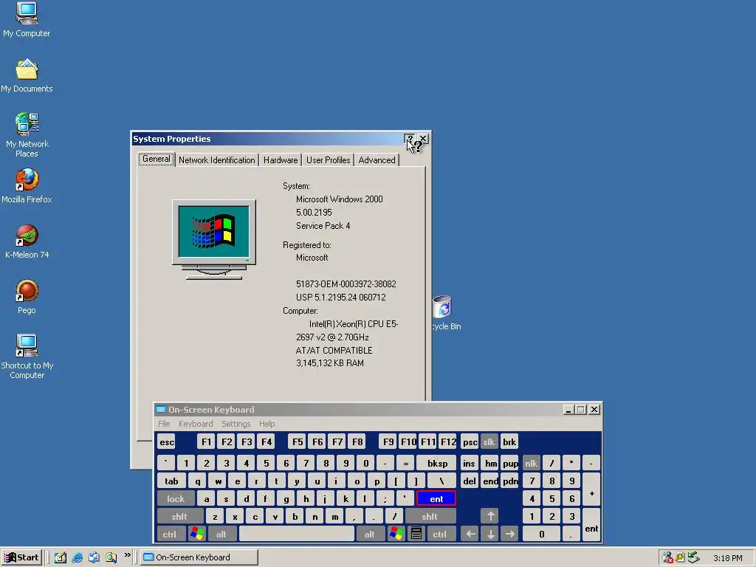Click the F12 key on On-Screen Keyboard
The width and height of the screenshot is (756, 567).
(448, 442)
